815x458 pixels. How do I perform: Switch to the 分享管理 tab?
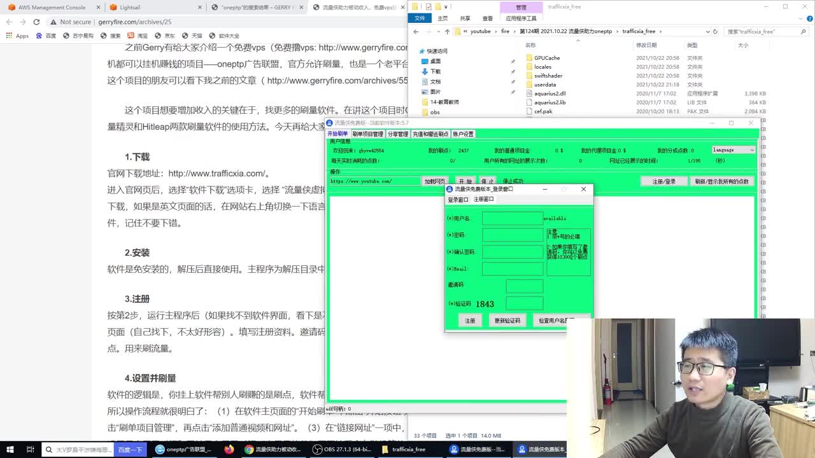[398, 134]
